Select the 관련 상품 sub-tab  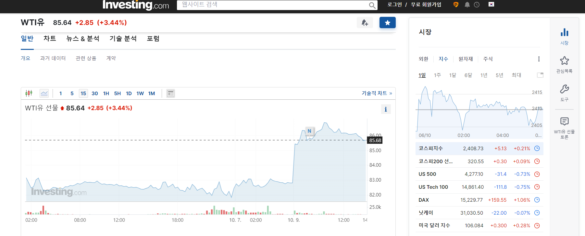coord(86,58)
